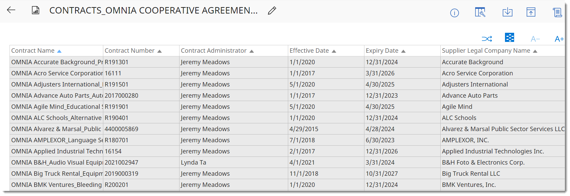
Task: Click the Supplier Legal Company Name header
Action: coord(486,51)
